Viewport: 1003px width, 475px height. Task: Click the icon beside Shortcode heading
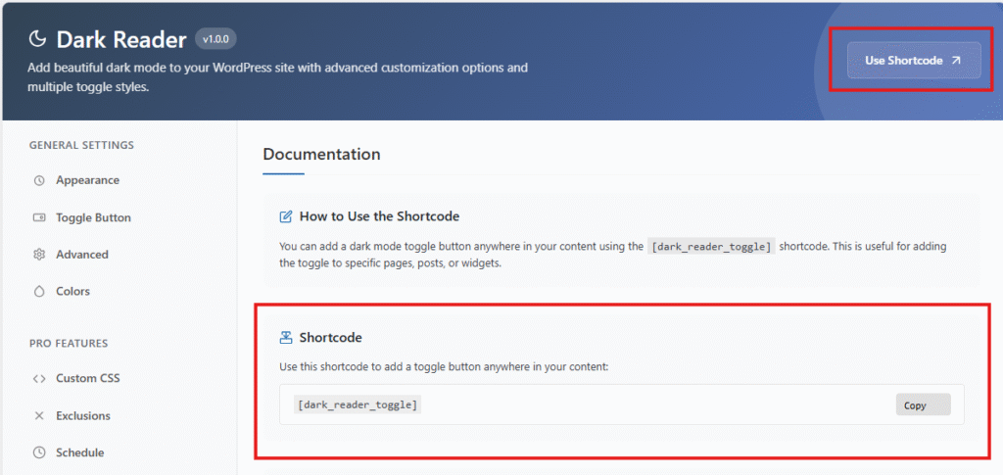(287, 337)
